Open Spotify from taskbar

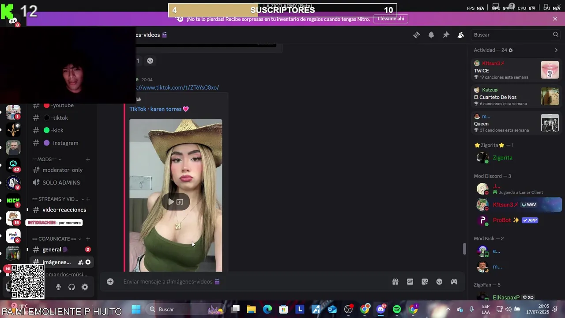tap(397, 309)
